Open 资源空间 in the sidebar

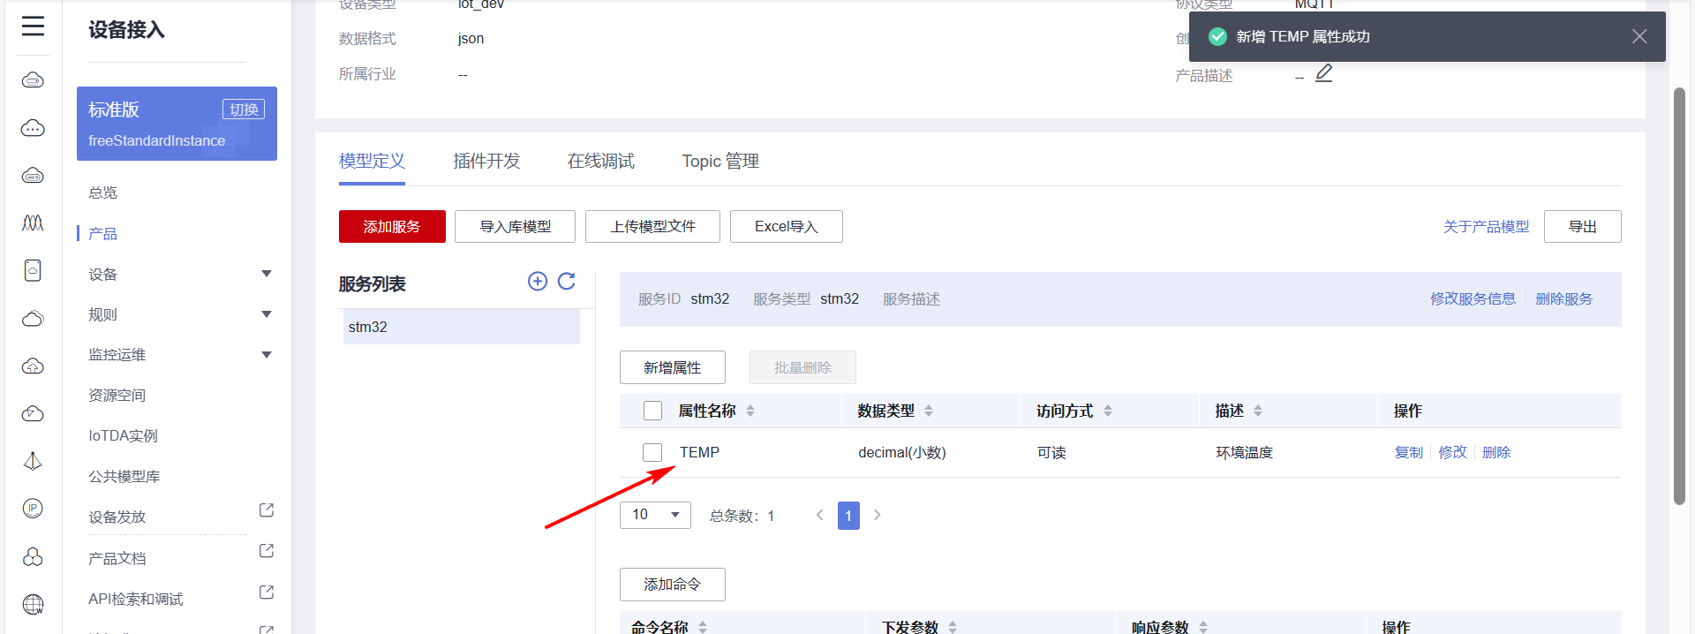tap(117, 396)
